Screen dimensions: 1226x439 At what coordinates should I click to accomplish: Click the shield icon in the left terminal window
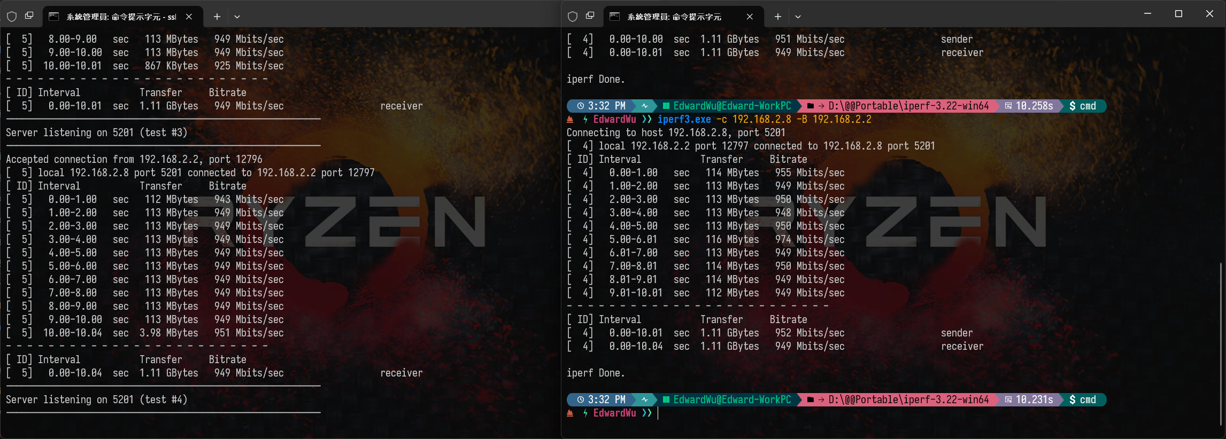(12, 17)
